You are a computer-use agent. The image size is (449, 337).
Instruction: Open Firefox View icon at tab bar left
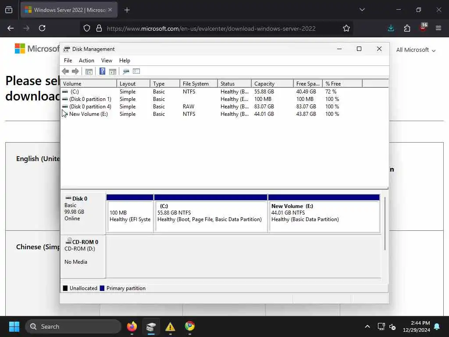9,10
